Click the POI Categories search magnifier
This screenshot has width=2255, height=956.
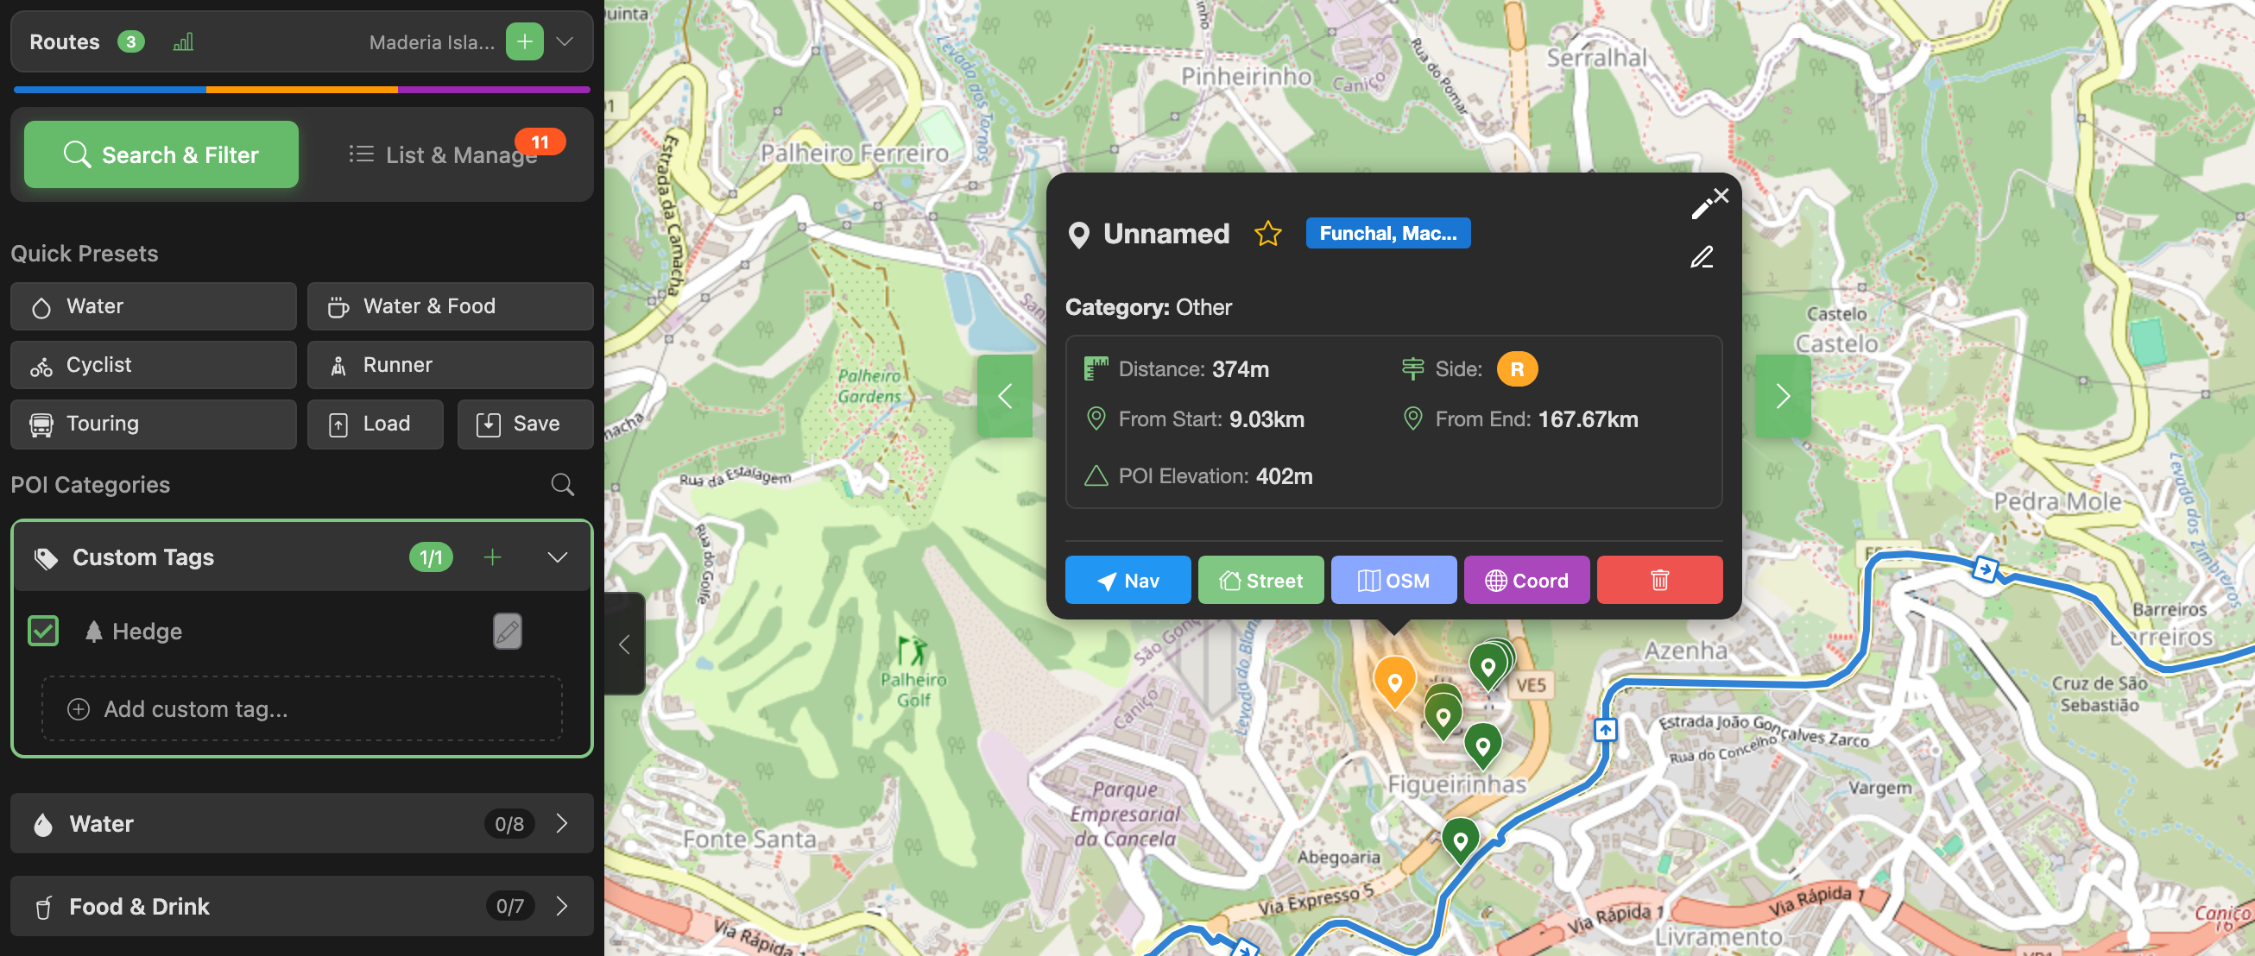point(562,485)
